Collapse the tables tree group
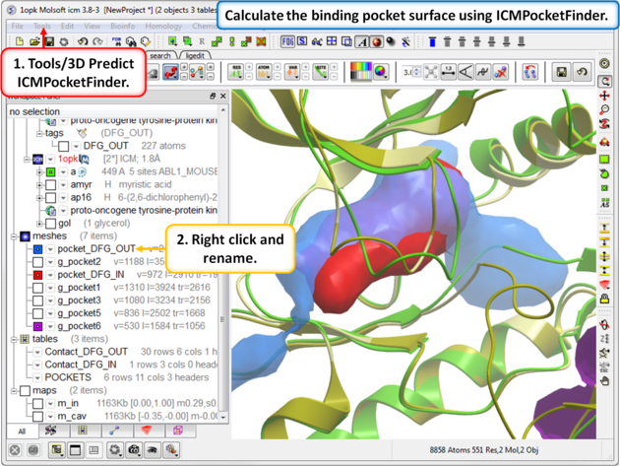Image resolution: width=620 pixels, height=466 pixels. (11, 339)
